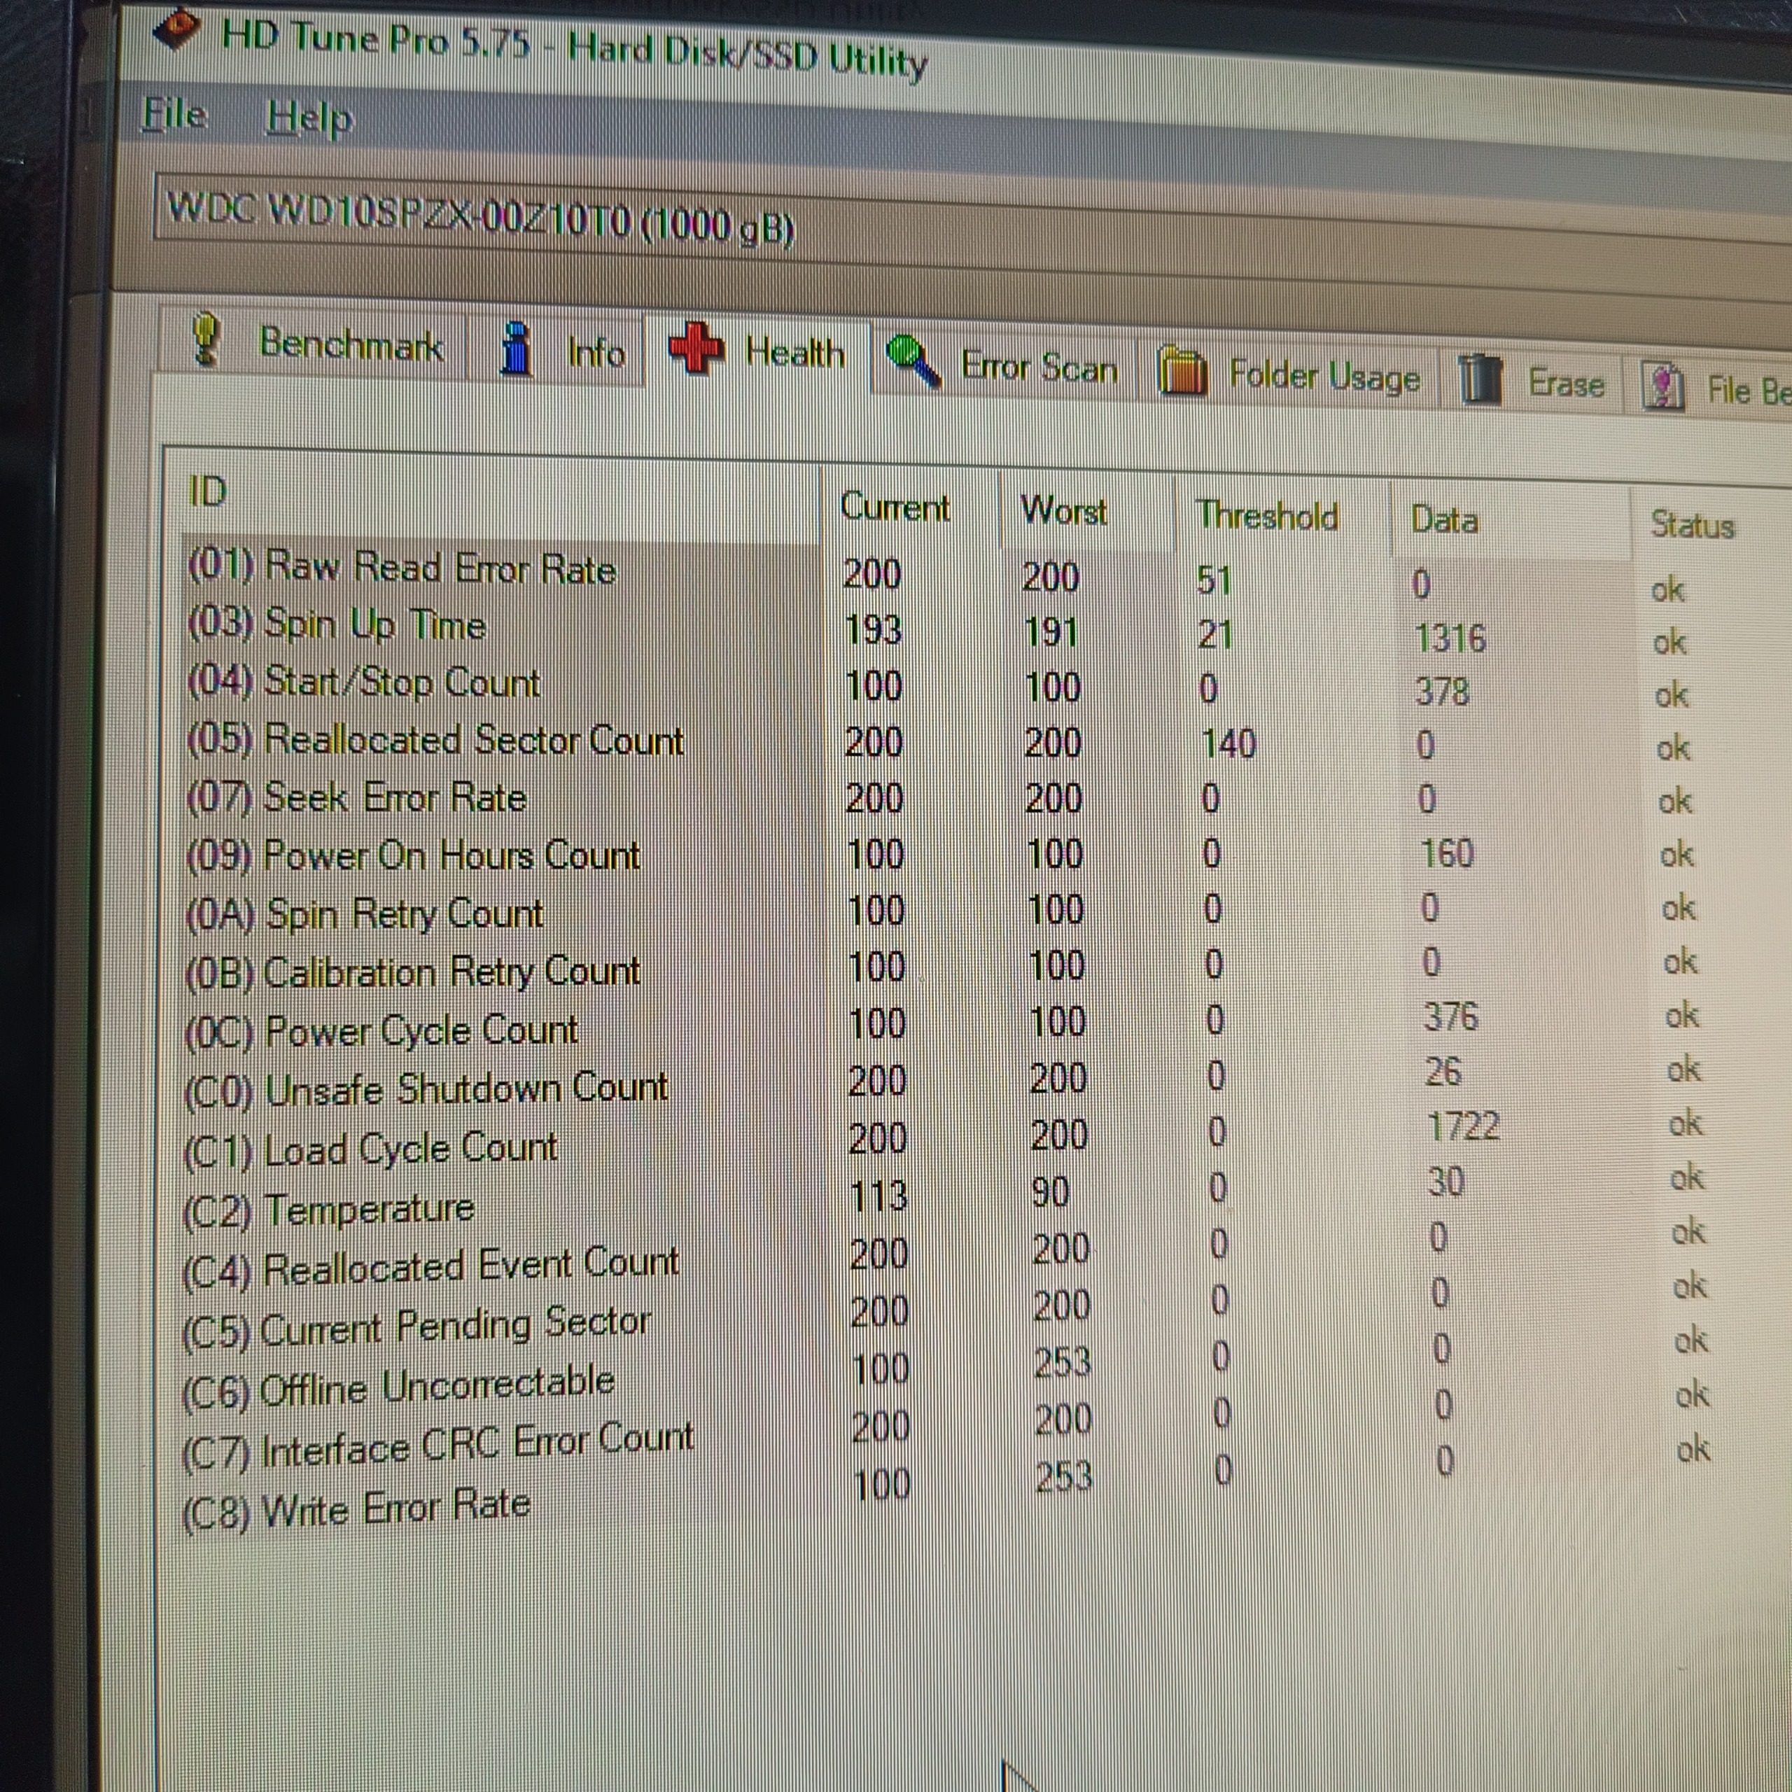This screenshot has height=1792, width=1792.
Task: Click Unsafe Shutdown Count data value 26
Action: [x=1443, y=1071]
